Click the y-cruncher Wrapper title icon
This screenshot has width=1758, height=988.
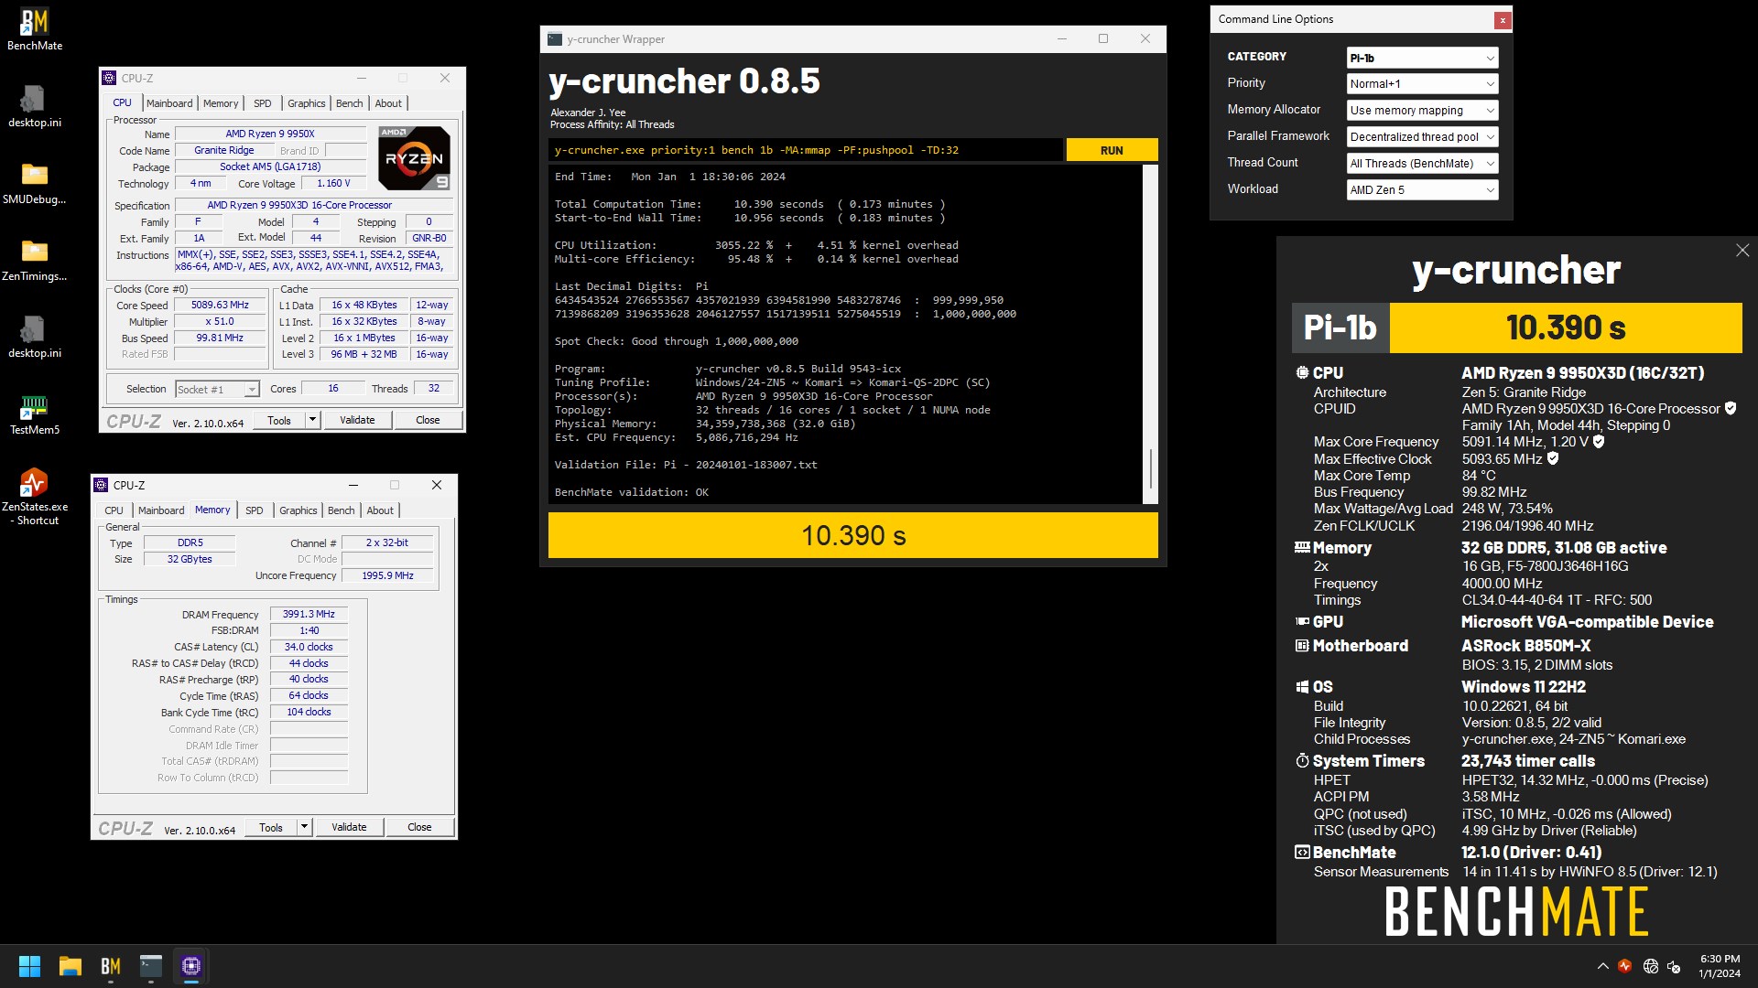pos(555,39)
